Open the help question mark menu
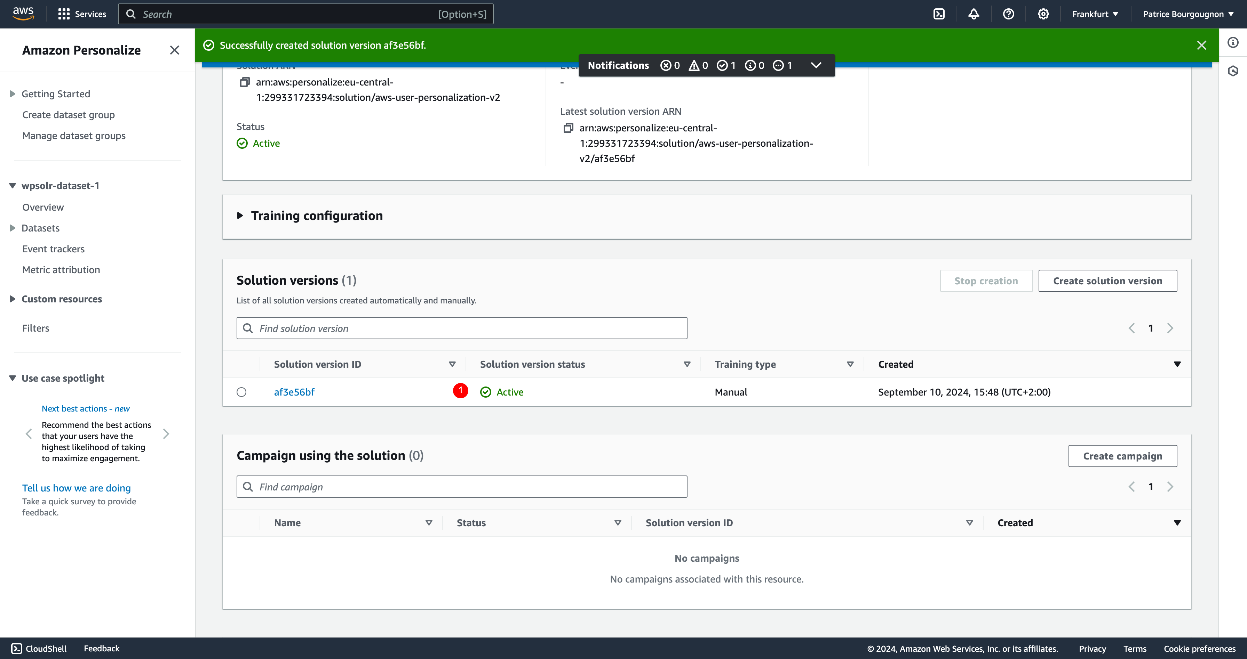This screenshot has width=1247, height=659. click(1008, 14)
